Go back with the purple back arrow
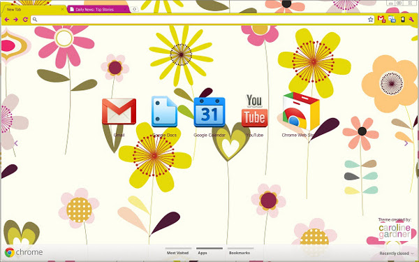 (7, 20)
